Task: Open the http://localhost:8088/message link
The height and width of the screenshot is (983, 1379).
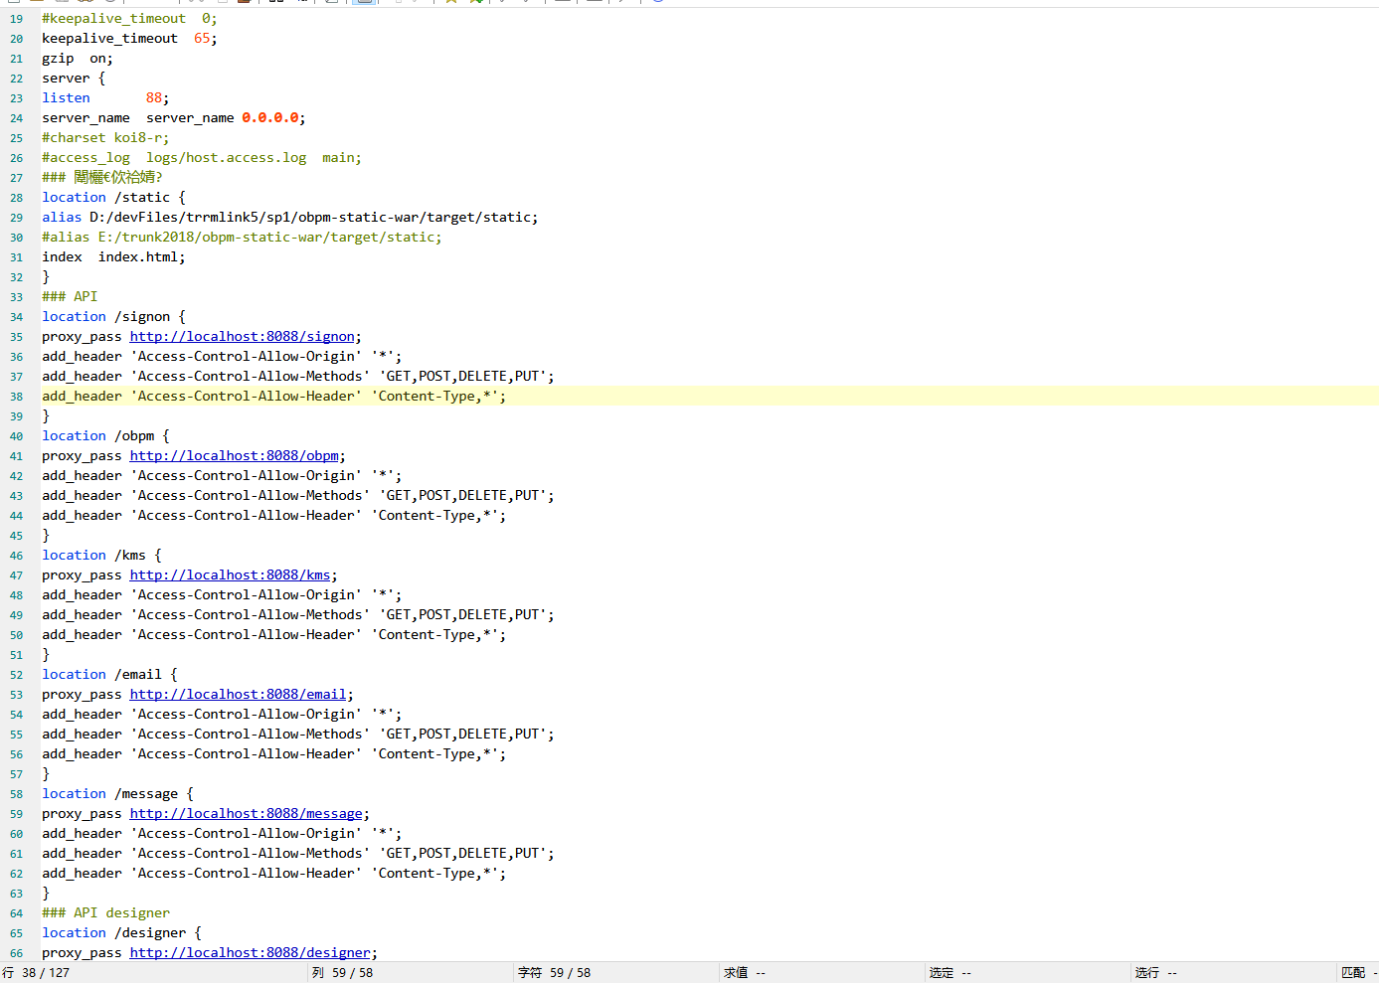Action: [246, 814]
